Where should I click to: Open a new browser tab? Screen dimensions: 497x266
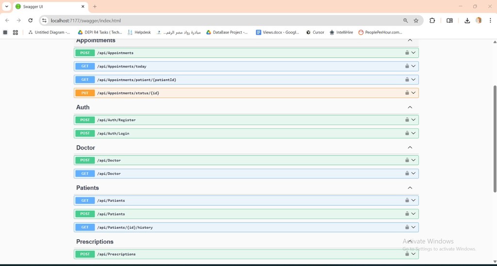[95, 6]
